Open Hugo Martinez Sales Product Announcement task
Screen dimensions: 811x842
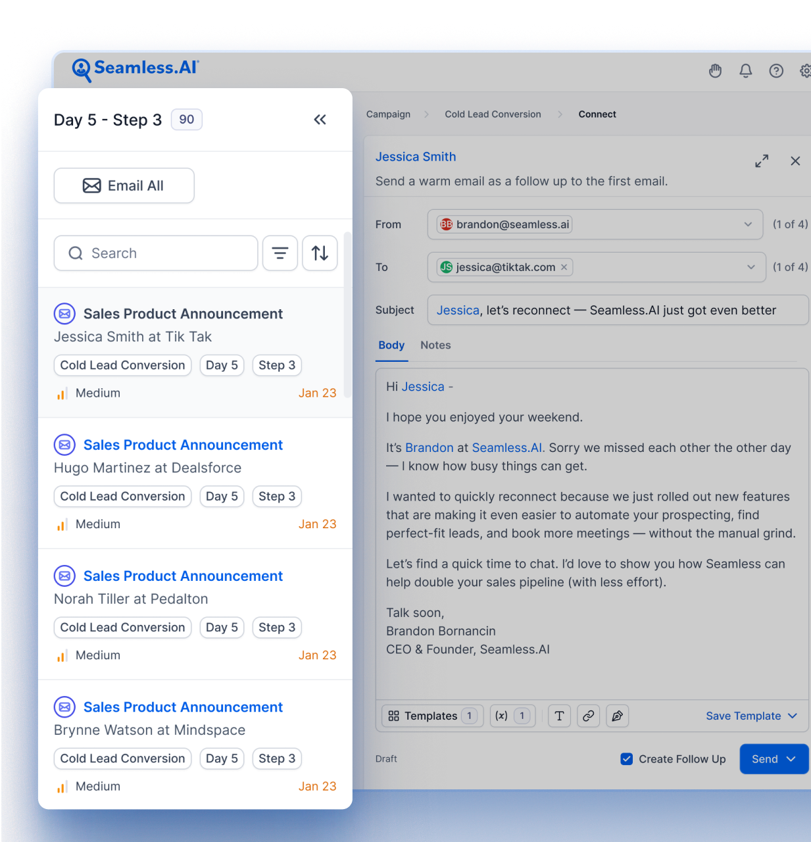[x=195, y=483]
